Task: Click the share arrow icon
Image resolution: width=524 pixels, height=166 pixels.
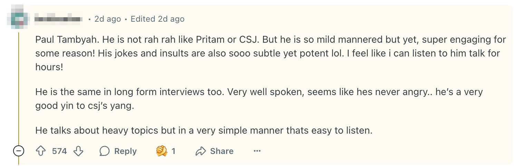Action: pos(201,151)
